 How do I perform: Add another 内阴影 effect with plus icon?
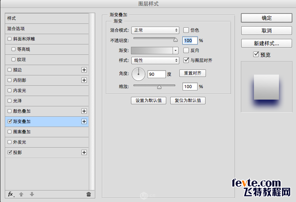(84, 80)
